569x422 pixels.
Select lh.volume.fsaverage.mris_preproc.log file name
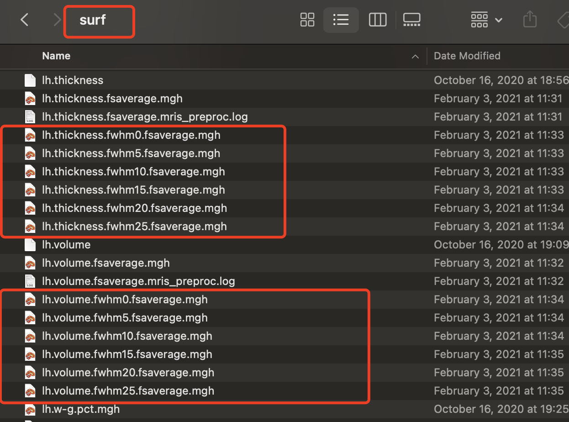pos(138,281)
